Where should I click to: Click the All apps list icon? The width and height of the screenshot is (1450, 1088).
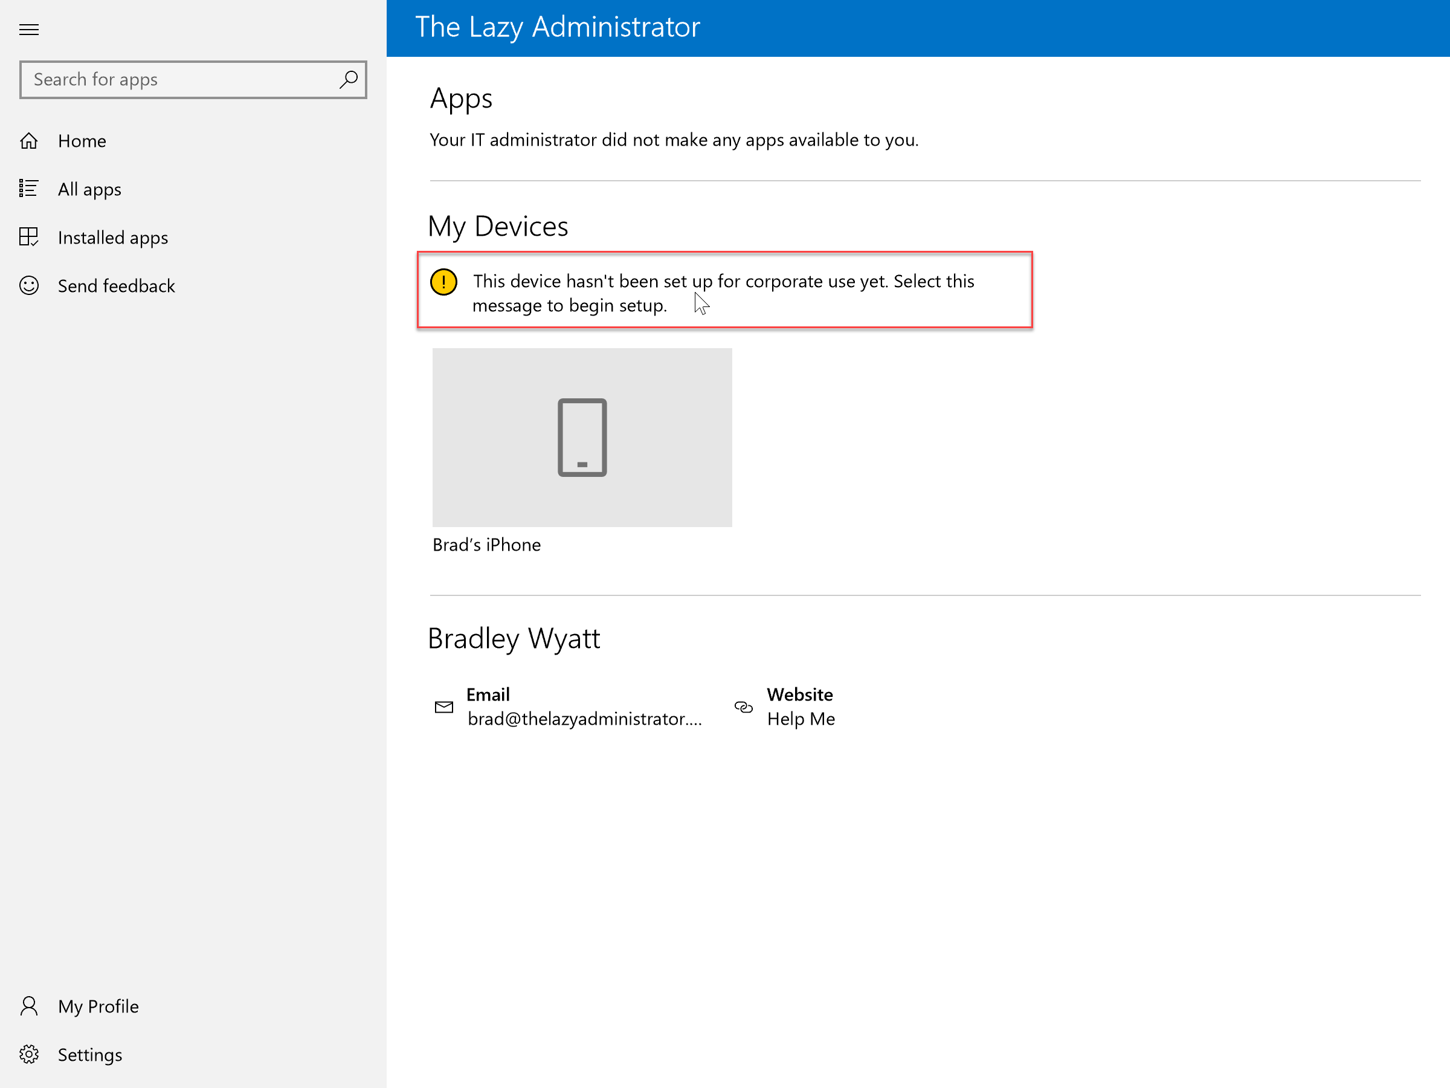[29, 189]
